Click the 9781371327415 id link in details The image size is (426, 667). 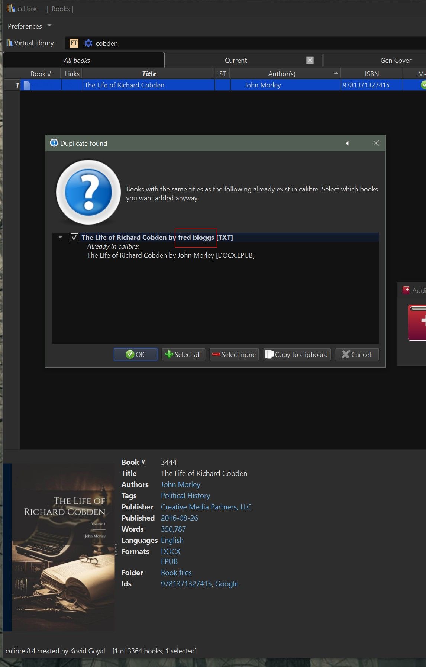click(x=186, y=584)
